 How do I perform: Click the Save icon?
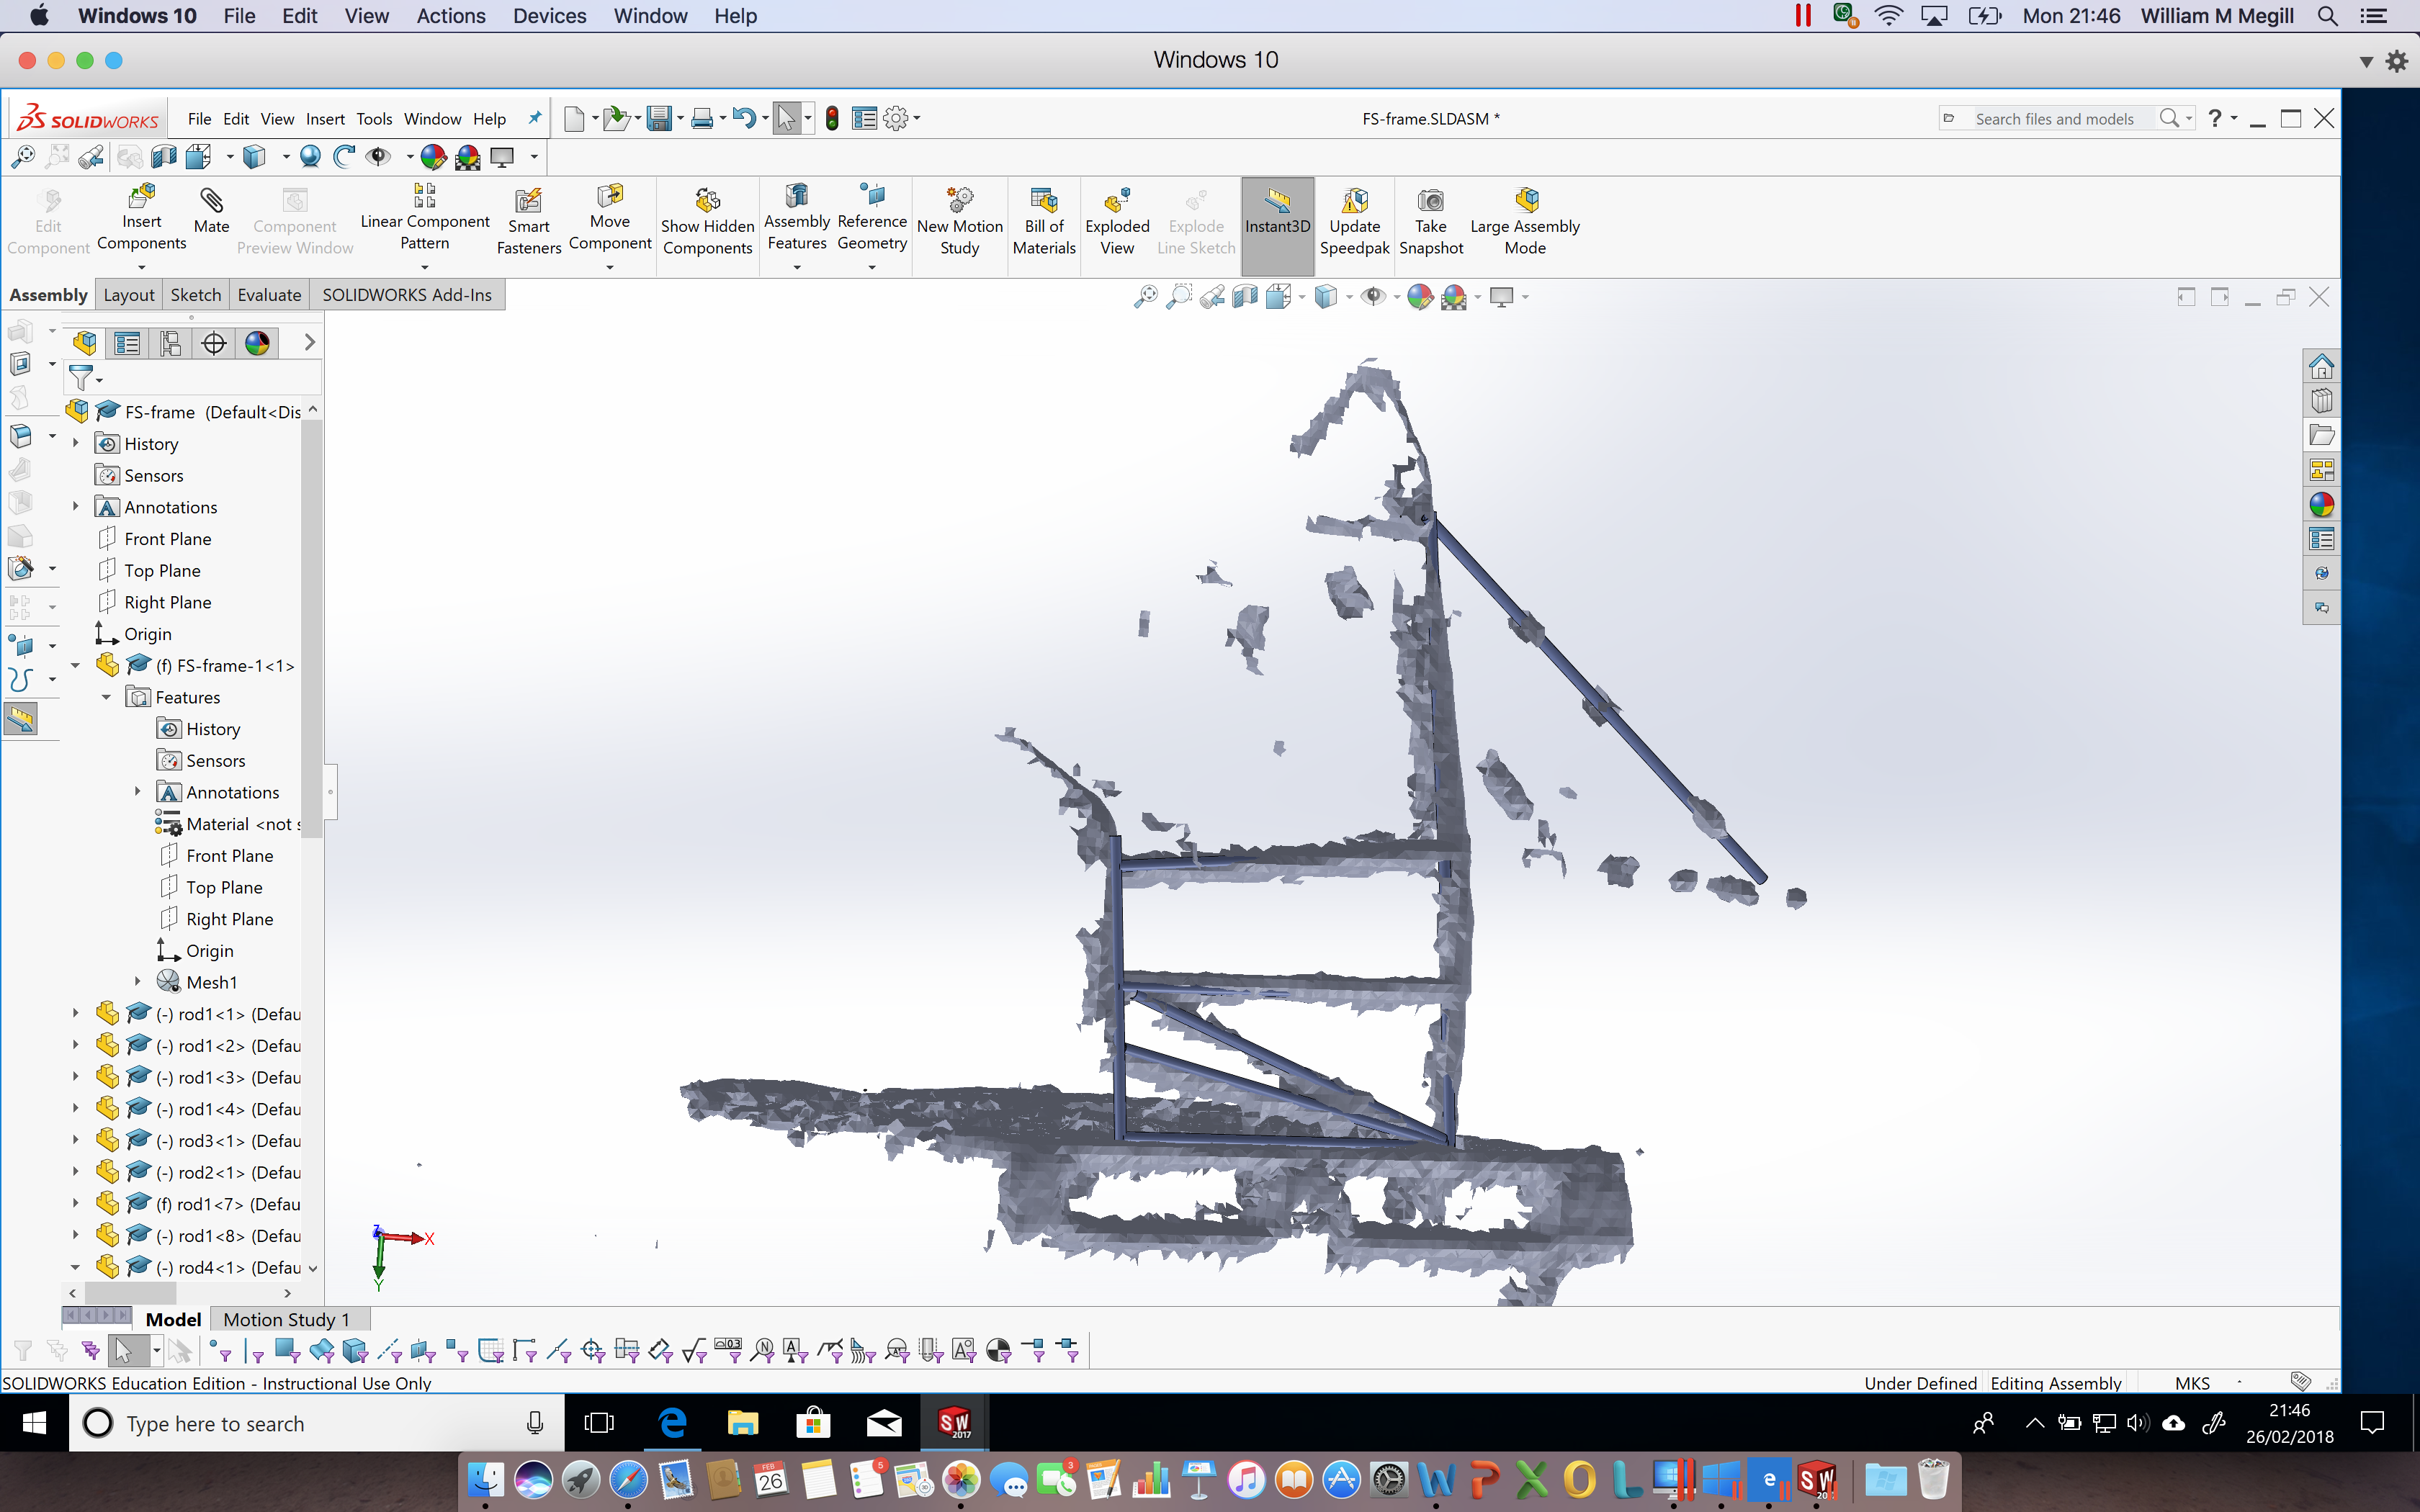pyautogui.click(x=658, y=119)
